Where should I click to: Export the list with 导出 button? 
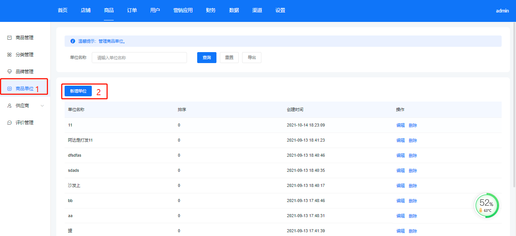point(252,58)
